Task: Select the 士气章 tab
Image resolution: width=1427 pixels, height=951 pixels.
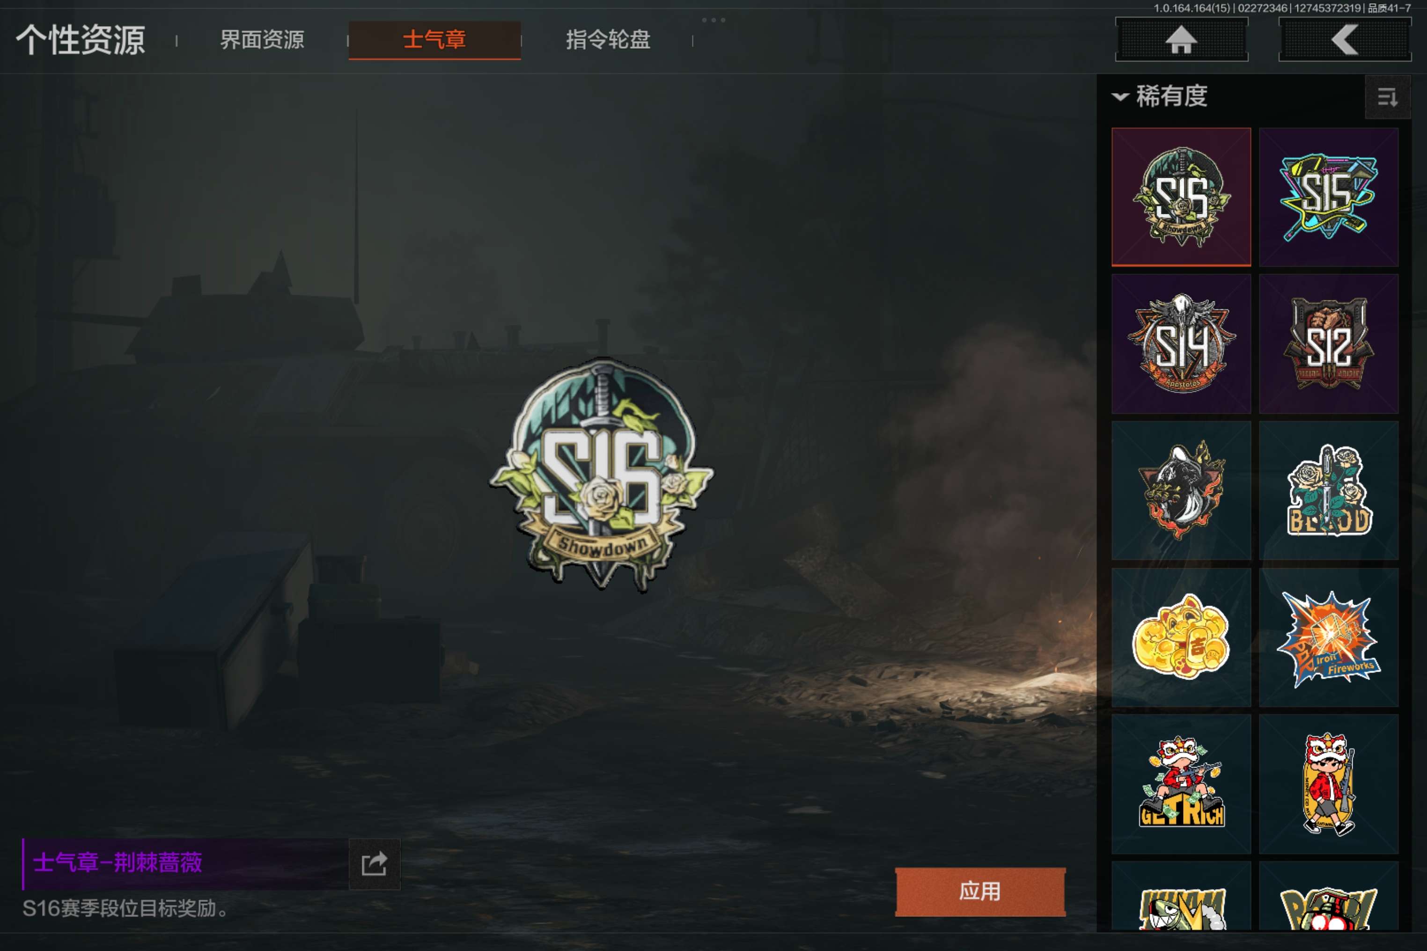Action: pos(434,40)
